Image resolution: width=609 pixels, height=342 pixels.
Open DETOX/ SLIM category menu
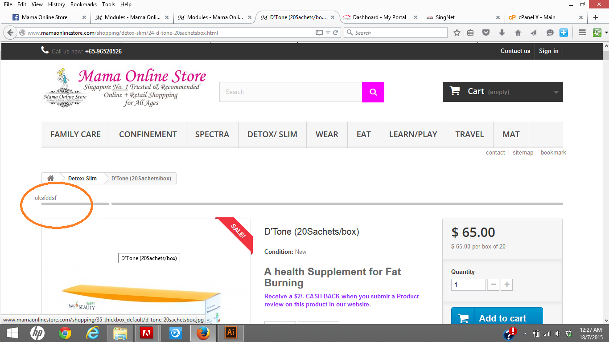tap(272, 134)
